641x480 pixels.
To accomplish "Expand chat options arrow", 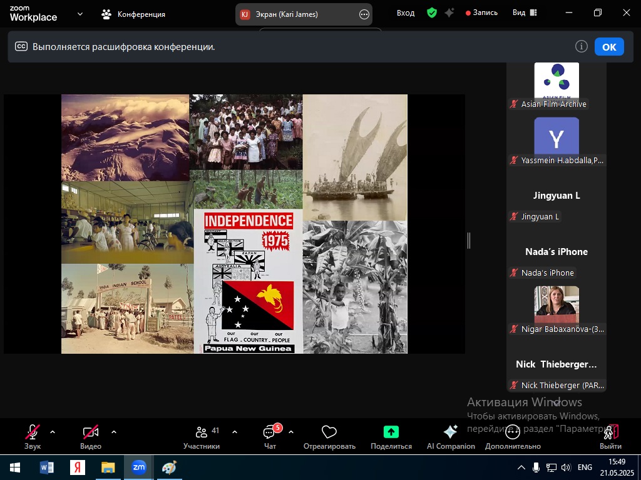I will tap(291, 432).
